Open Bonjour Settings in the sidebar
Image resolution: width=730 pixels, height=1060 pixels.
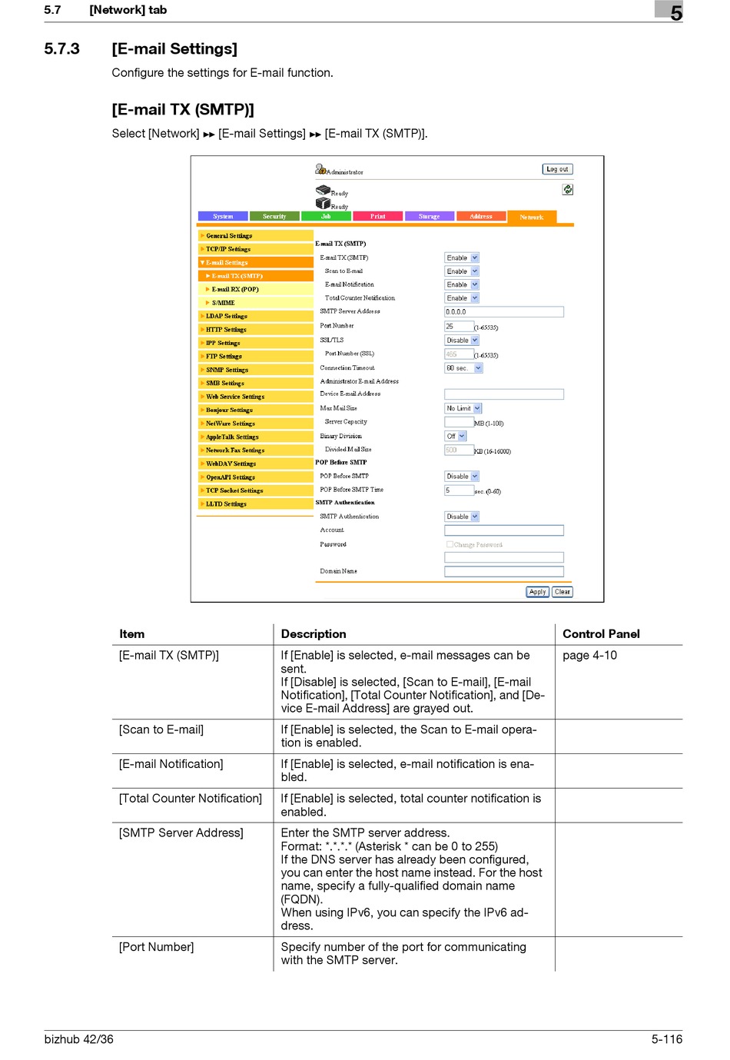255,410
